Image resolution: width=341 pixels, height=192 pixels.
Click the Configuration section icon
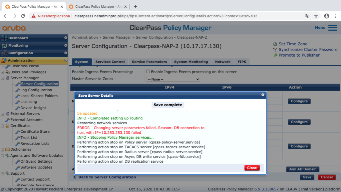pos(4,53)
